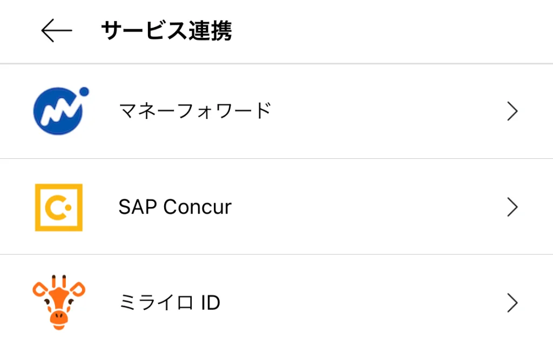Select the マネーフォワード label text
The width and height of the screenshot is (553, 348).
pyautogui.click(x=194, y=111)
